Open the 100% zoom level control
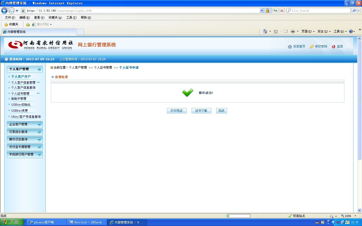Screen dimensions: 362x226 pos(349,216)
